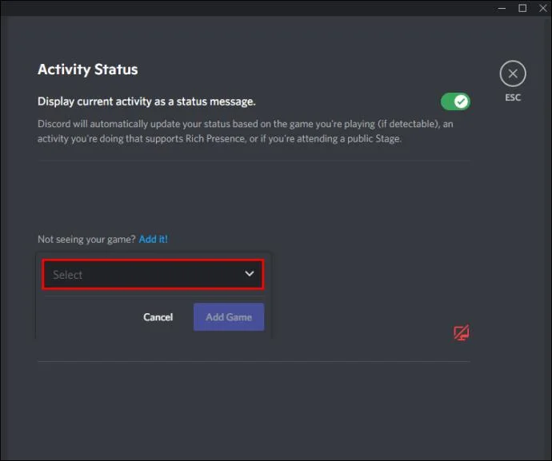Open the Select game dropdown

click(x=153, y=274)
